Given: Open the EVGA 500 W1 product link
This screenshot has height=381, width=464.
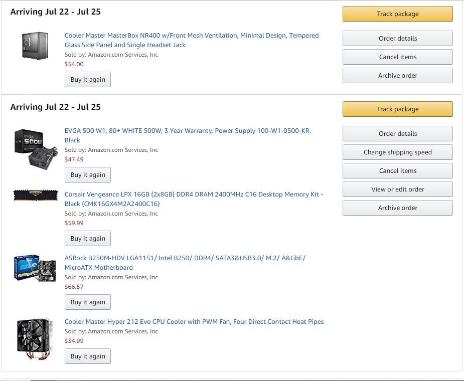Looking at the screenshot, I should pyautogui.click(x=188, y=131).
